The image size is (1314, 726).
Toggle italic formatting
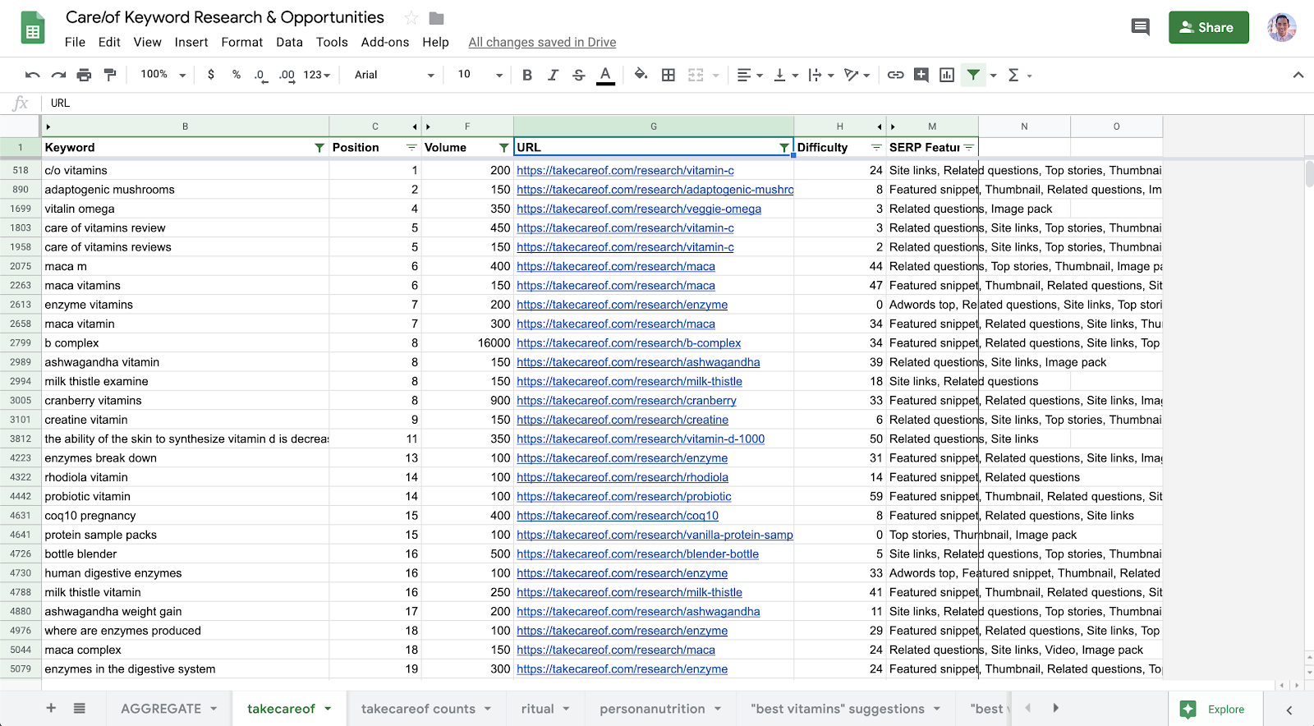coord(553,75)
